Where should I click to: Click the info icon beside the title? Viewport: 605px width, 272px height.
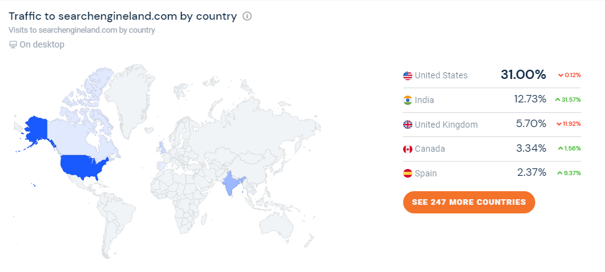pos(248,16)
